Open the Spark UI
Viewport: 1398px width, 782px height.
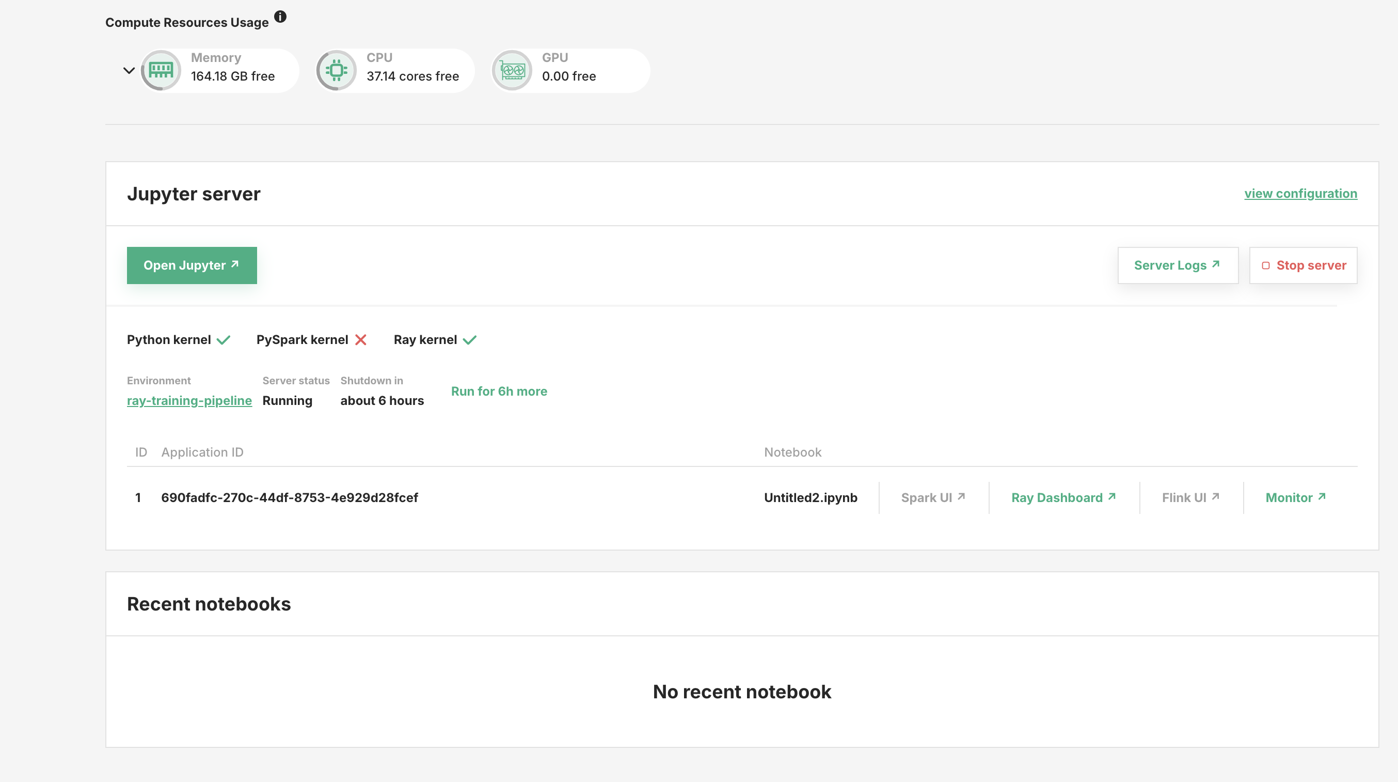[932, 497]
